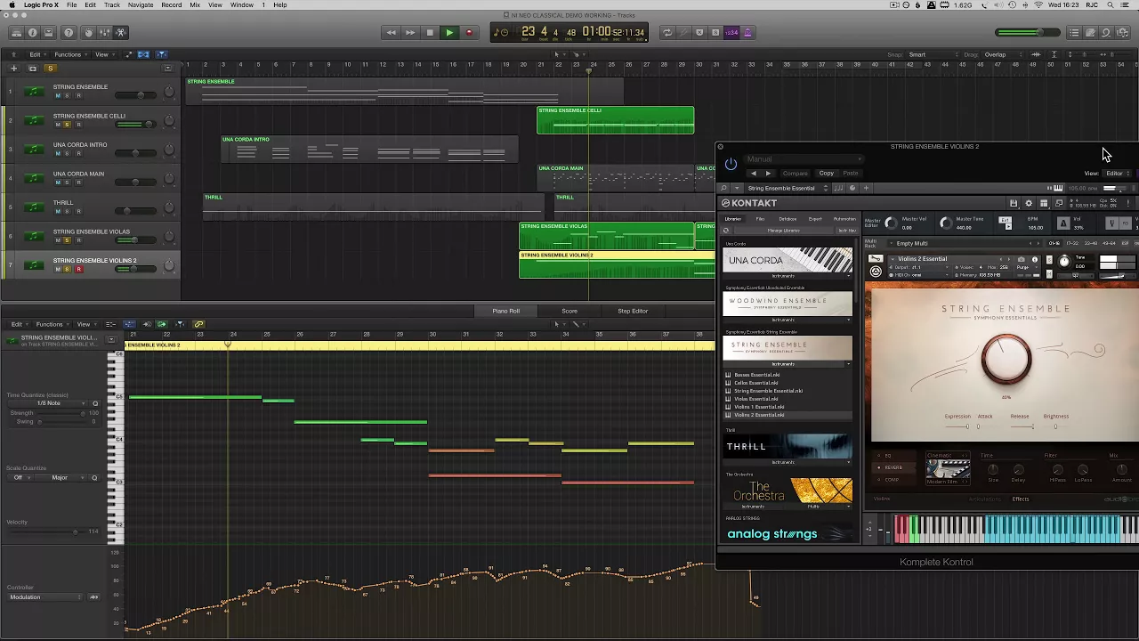
Task: Open the Kontakt save floppy-disk icon
Action: click(1014, 203)
